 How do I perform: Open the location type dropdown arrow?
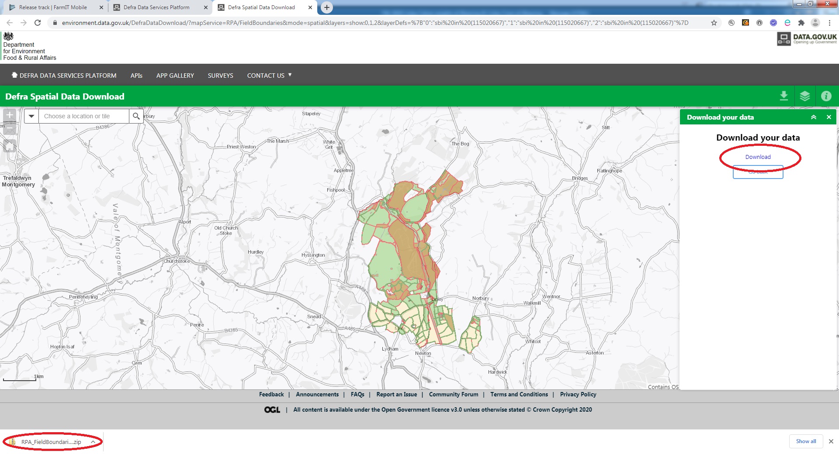pos(31,116)
